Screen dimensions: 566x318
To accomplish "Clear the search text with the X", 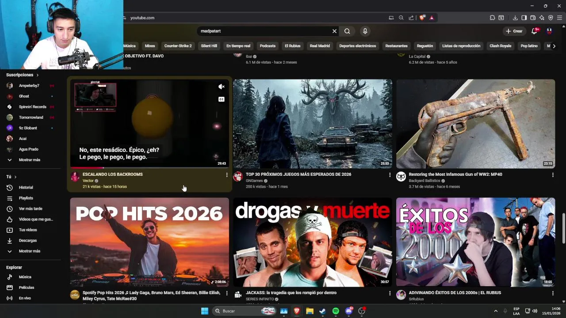I will tap(334, 31).
